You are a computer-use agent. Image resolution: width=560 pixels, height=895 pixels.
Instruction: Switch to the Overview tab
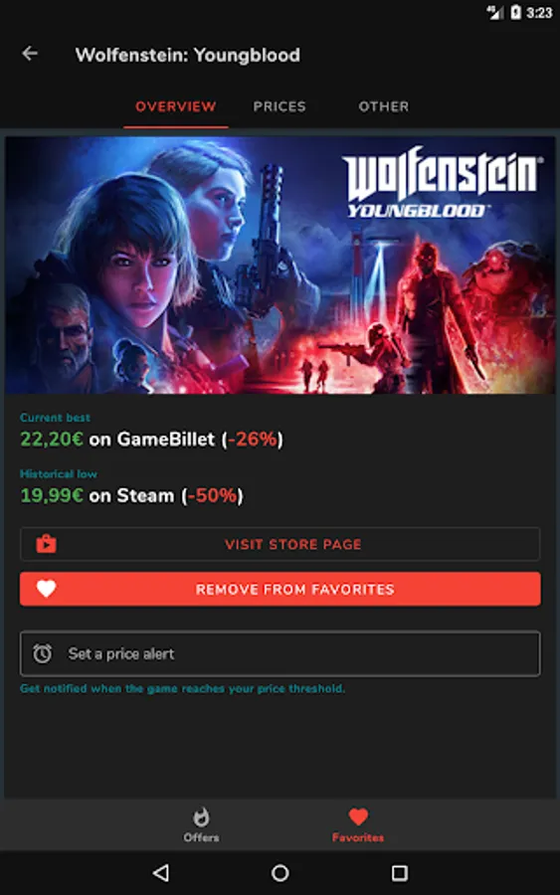coord(176,106)
